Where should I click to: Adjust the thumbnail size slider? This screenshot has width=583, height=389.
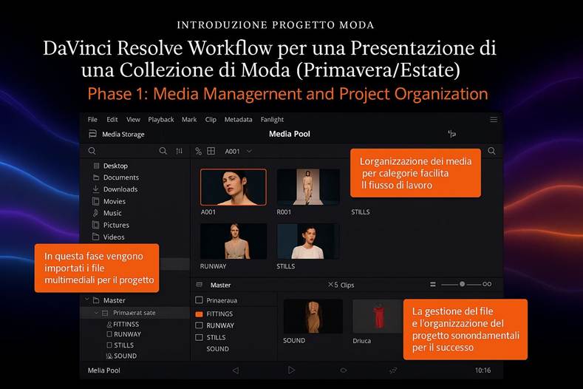[462, 284]
